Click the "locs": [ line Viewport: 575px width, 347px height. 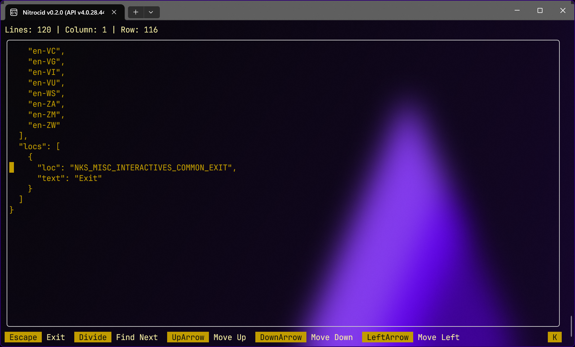click(x=39, y=146)
